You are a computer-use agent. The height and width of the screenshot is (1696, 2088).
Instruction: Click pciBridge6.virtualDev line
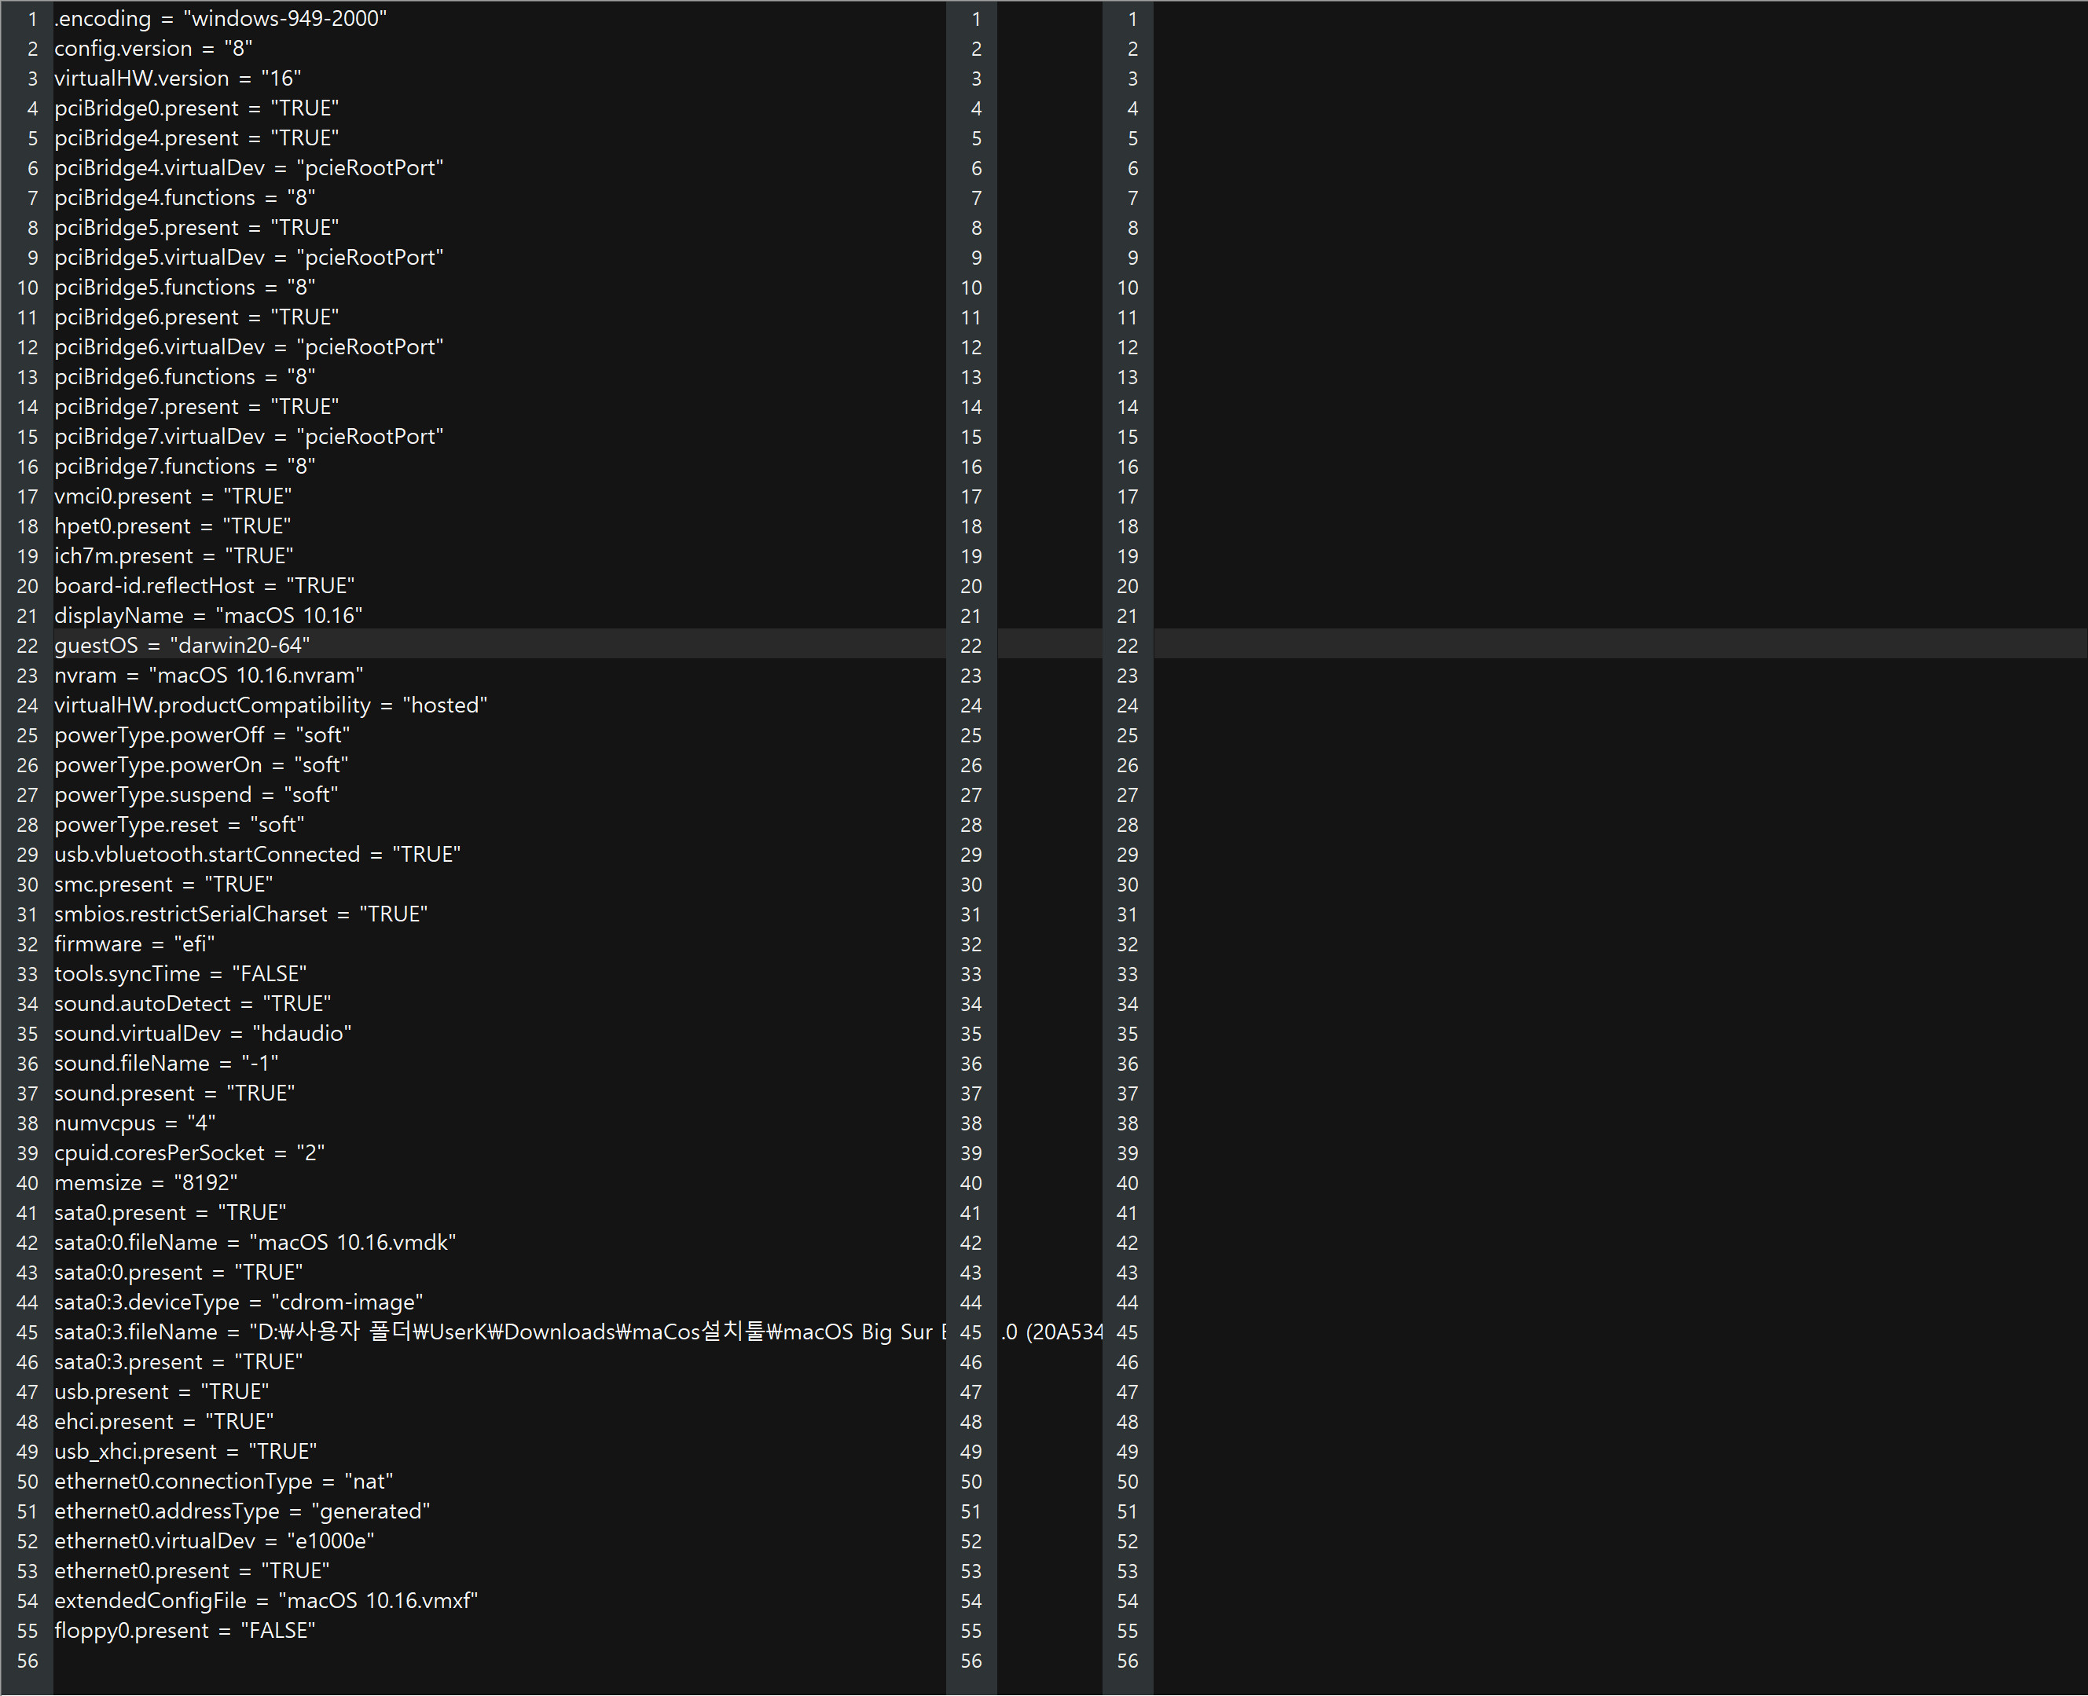click(x=248, y=347)
